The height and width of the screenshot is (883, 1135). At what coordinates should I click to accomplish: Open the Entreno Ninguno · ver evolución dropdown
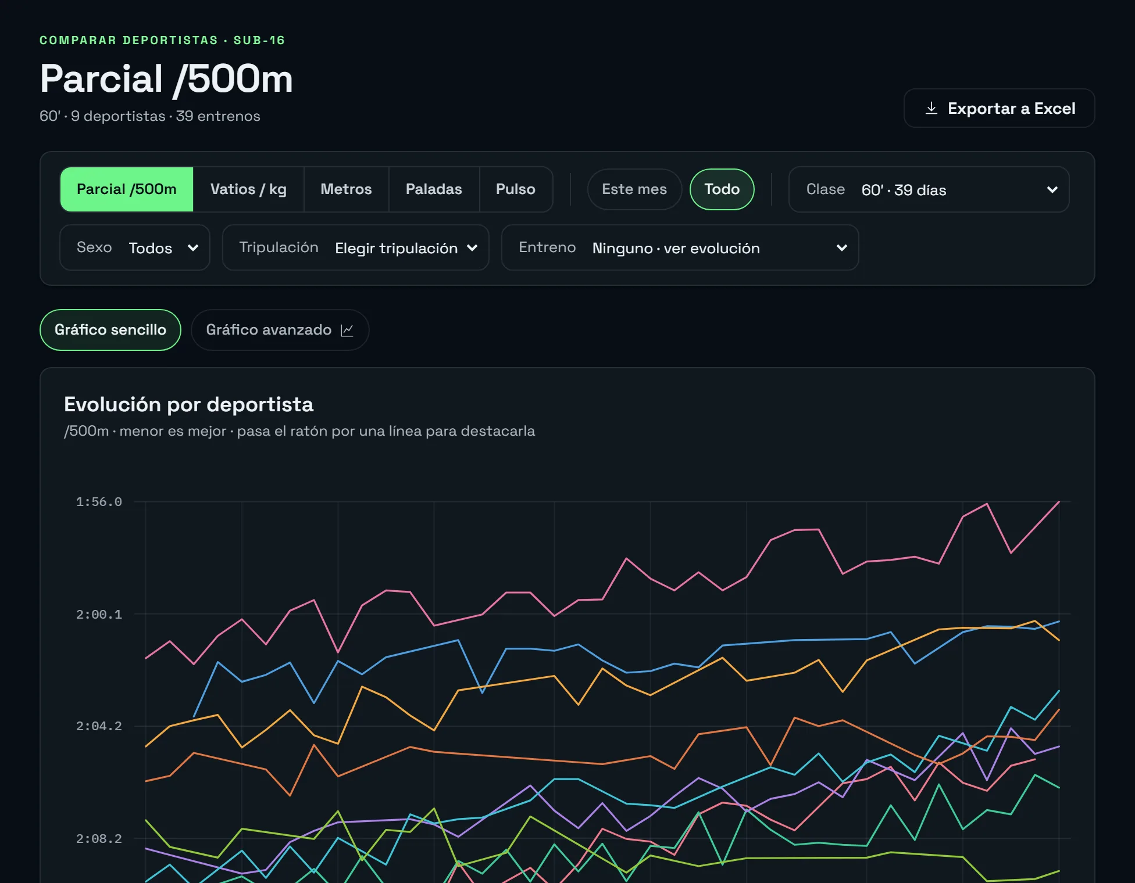pos(680,247)
